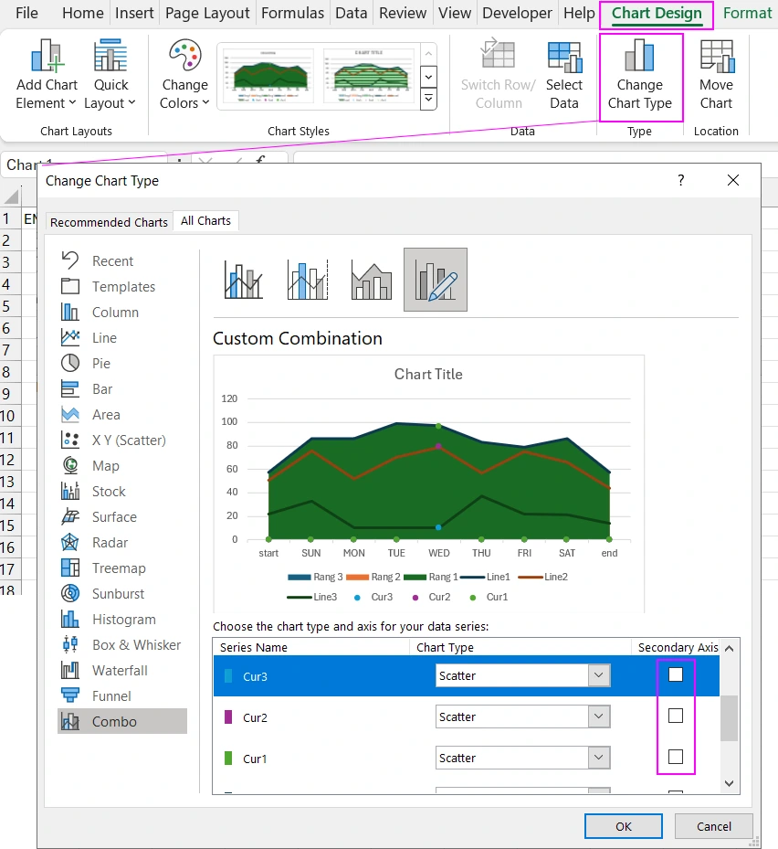Viewport: 778px width, 849px height.
Task: Pick the Stacked Area - Clustered Column icon
Action: click(x=371, y=280)
